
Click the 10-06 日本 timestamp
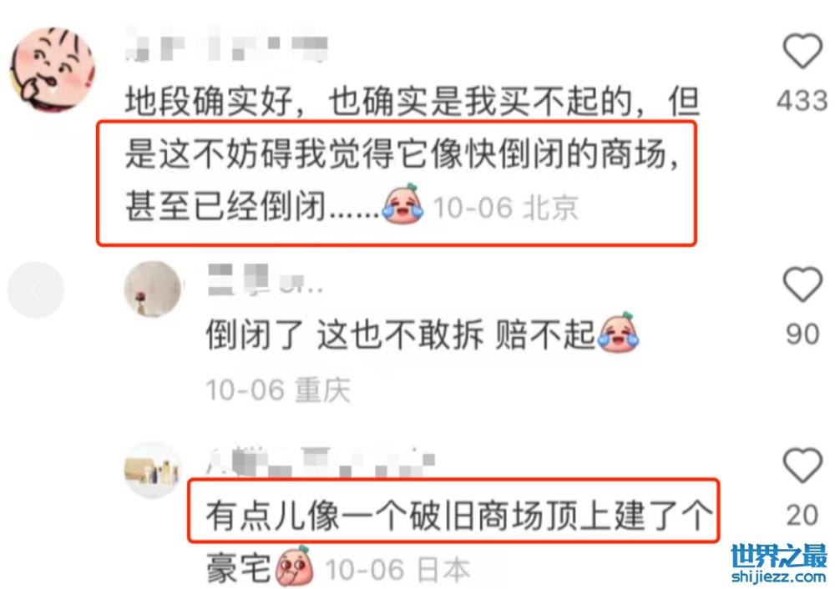(x=397, y=570)
